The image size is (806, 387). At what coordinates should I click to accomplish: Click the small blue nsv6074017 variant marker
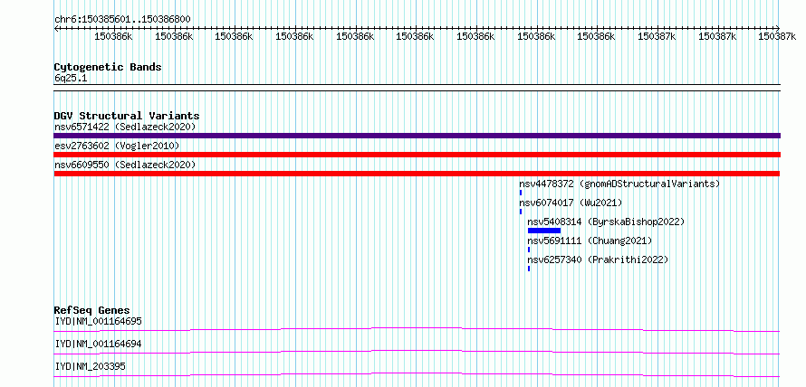[520, 212]
